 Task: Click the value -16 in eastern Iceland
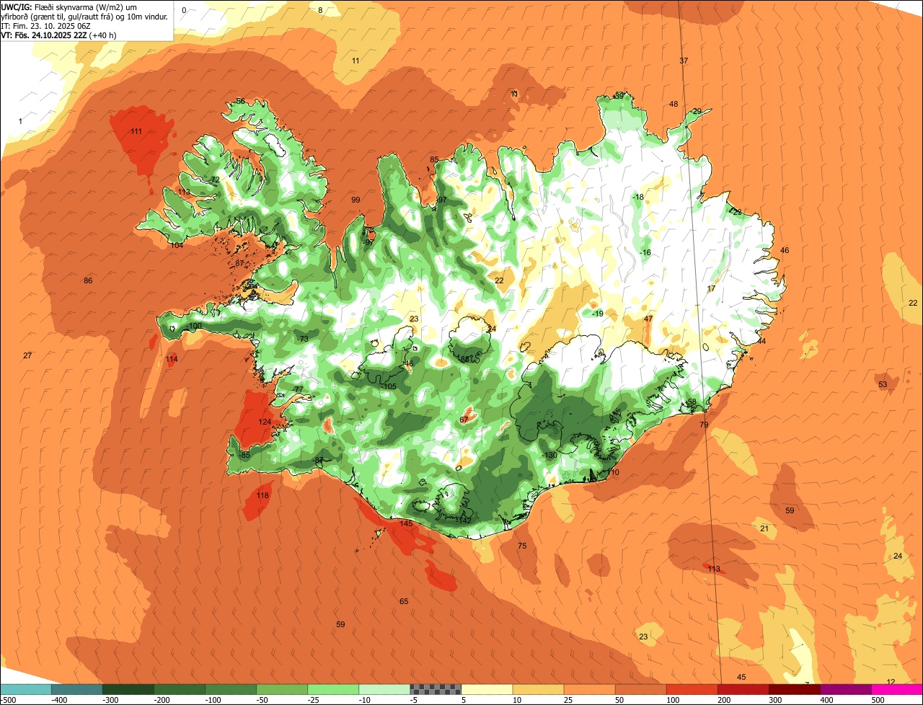click(645, 252)
